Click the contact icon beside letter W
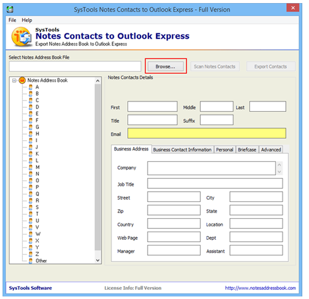 (x=30, y=234)
